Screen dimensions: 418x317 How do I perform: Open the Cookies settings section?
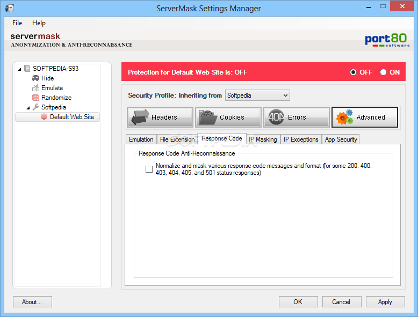point(228,117)
